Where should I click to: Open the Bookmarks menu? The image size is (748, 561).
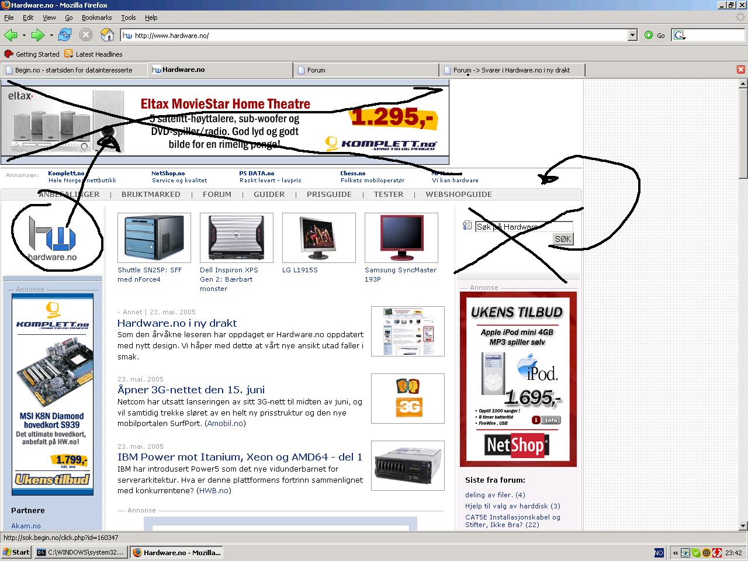(x=96, y=18)
